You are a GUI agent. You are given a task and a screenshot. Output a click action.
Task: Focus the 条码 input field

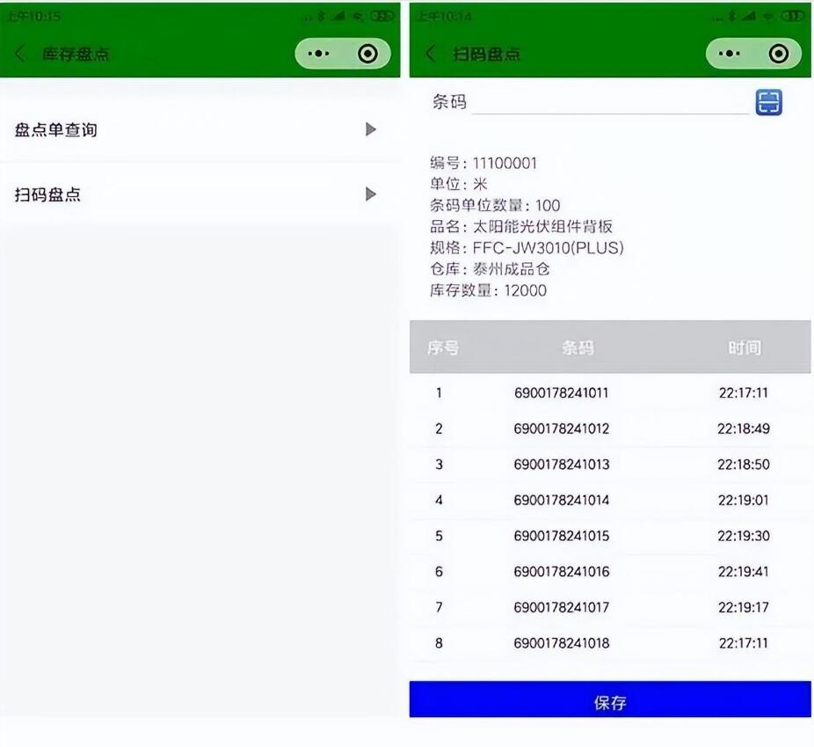tap(610, 102)
